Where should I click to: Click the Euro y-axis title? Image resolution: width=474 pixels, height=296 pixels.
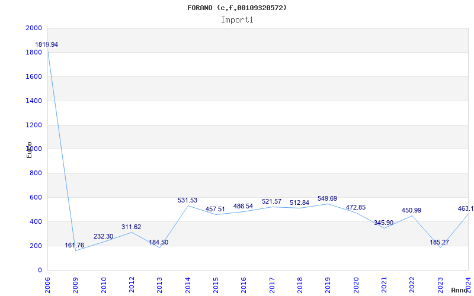29,150
